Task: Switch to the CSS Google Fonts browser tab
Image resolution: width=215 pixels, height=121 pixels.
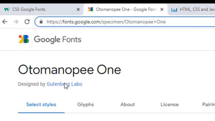Action: coord(42,9)
